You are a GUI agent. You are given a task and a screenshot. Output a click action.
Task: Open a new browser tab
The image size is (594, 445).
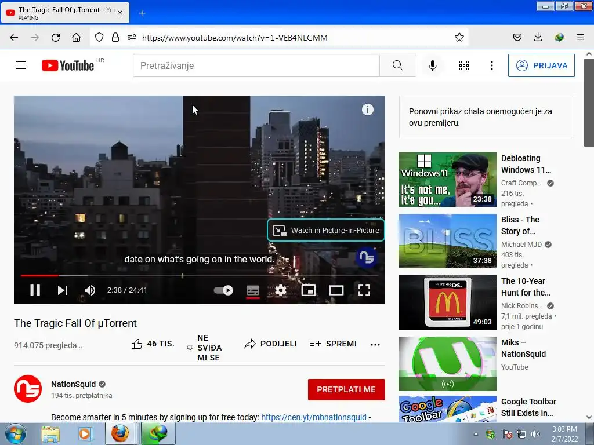click(142, 13)
